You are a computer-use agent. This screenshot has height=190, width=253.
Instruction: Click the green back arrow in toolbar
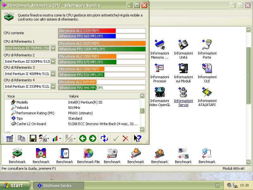click(83, 138)
